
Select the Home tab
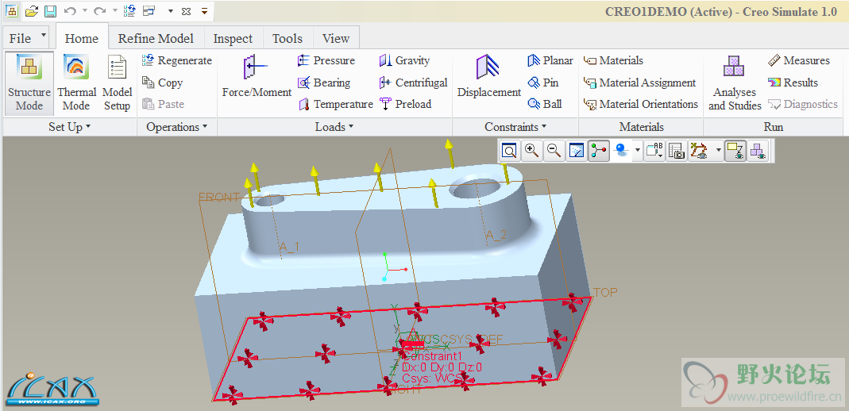pyautogui.click(x=82, y=38)
